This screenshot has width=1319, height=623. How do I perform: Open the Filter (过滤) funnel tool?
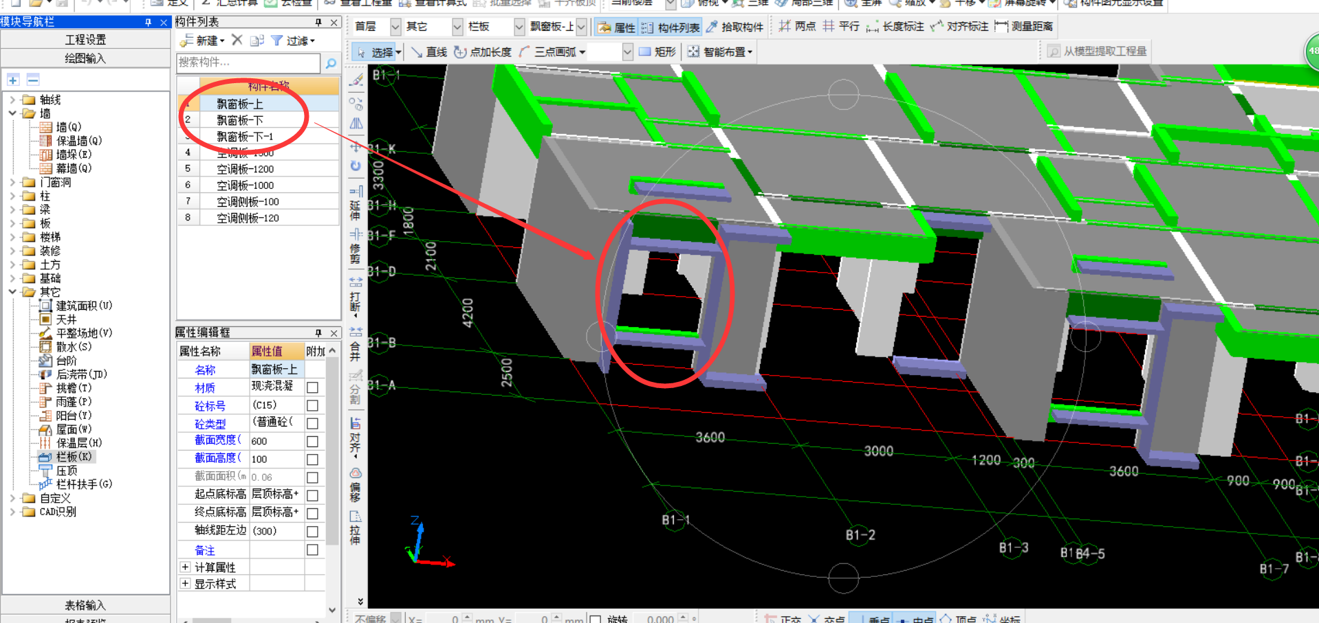click(x=293, y=41)
